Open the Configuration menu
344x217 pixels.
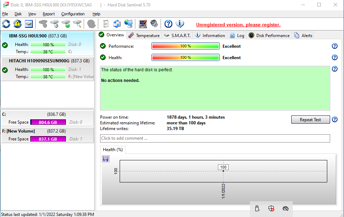[73, 14]
